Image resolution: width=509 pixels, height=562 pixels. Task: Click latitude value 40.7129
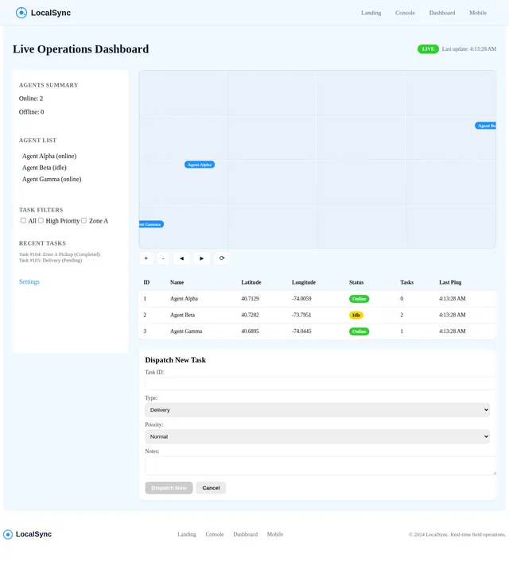(250, 299)
